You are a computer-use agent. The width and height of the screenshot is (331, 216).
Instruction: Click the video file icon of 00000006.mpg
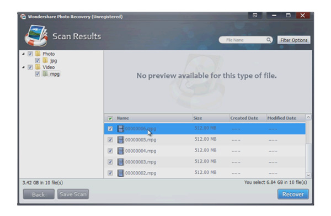pos(120,129)
